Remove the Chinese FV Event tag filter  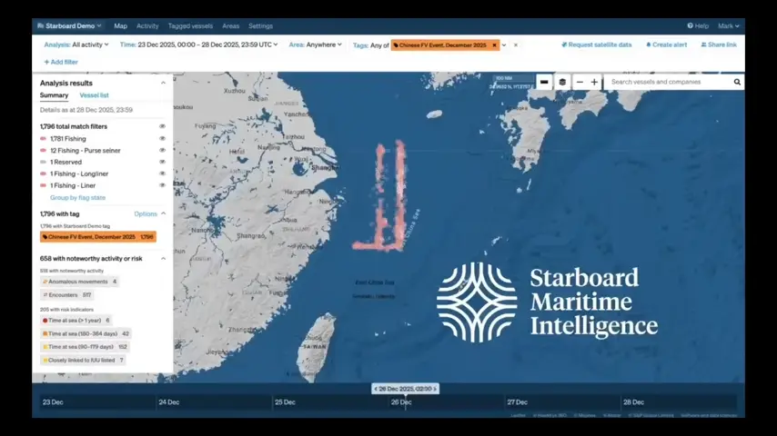pos(494,45)
